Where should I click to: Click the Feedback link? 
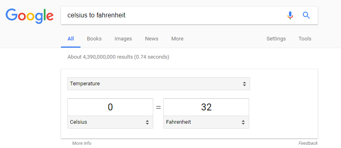[x=308, y=143]
